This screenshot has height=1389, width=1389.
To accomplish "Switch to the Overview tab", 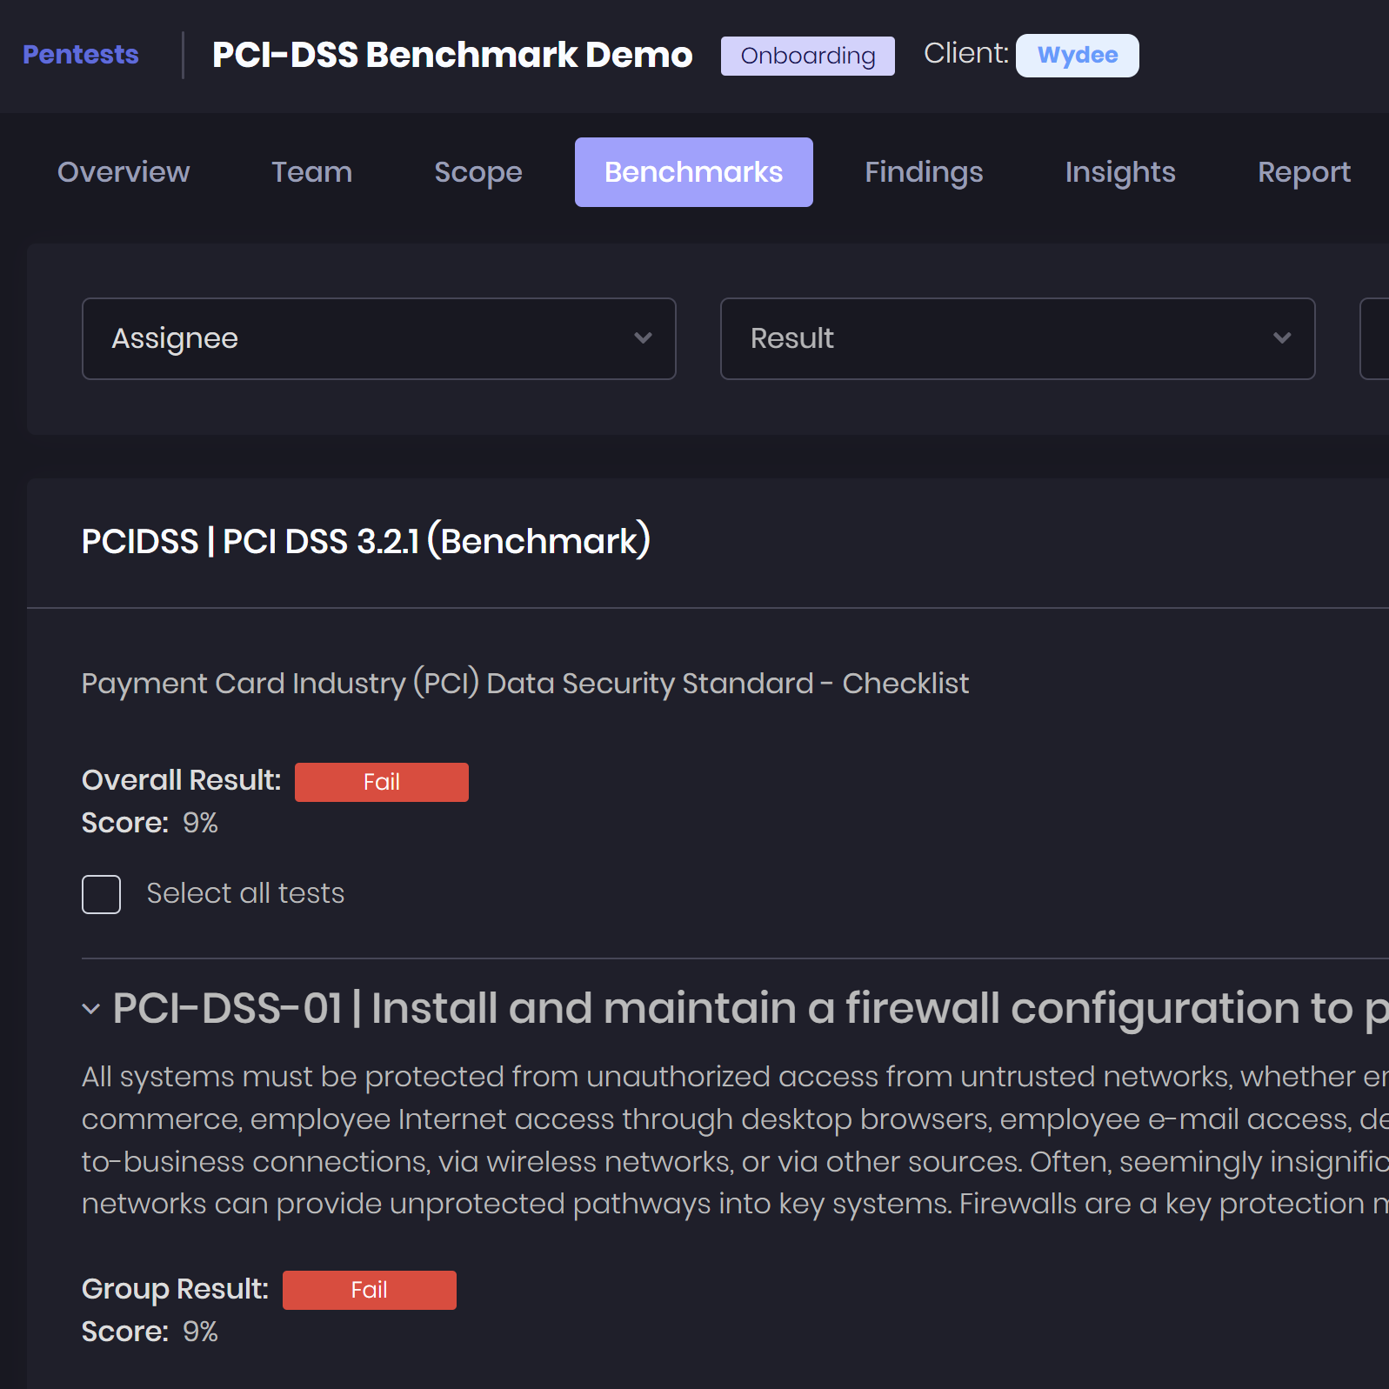I will [124, 172].
